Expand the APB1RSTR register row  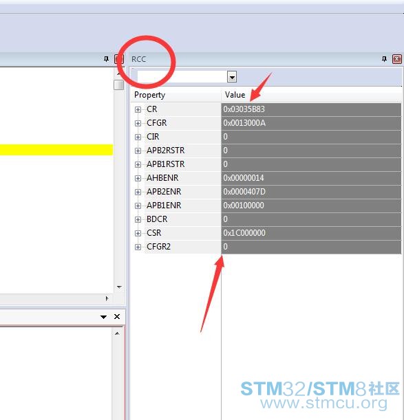pos(138,164)
